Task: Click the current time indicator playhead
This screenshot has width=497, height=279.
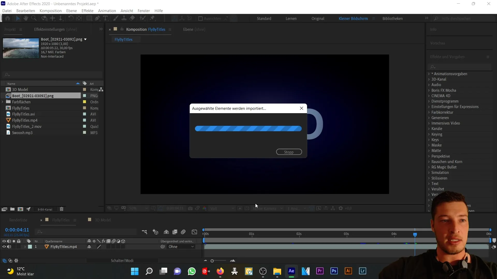Action: (415, 235)
